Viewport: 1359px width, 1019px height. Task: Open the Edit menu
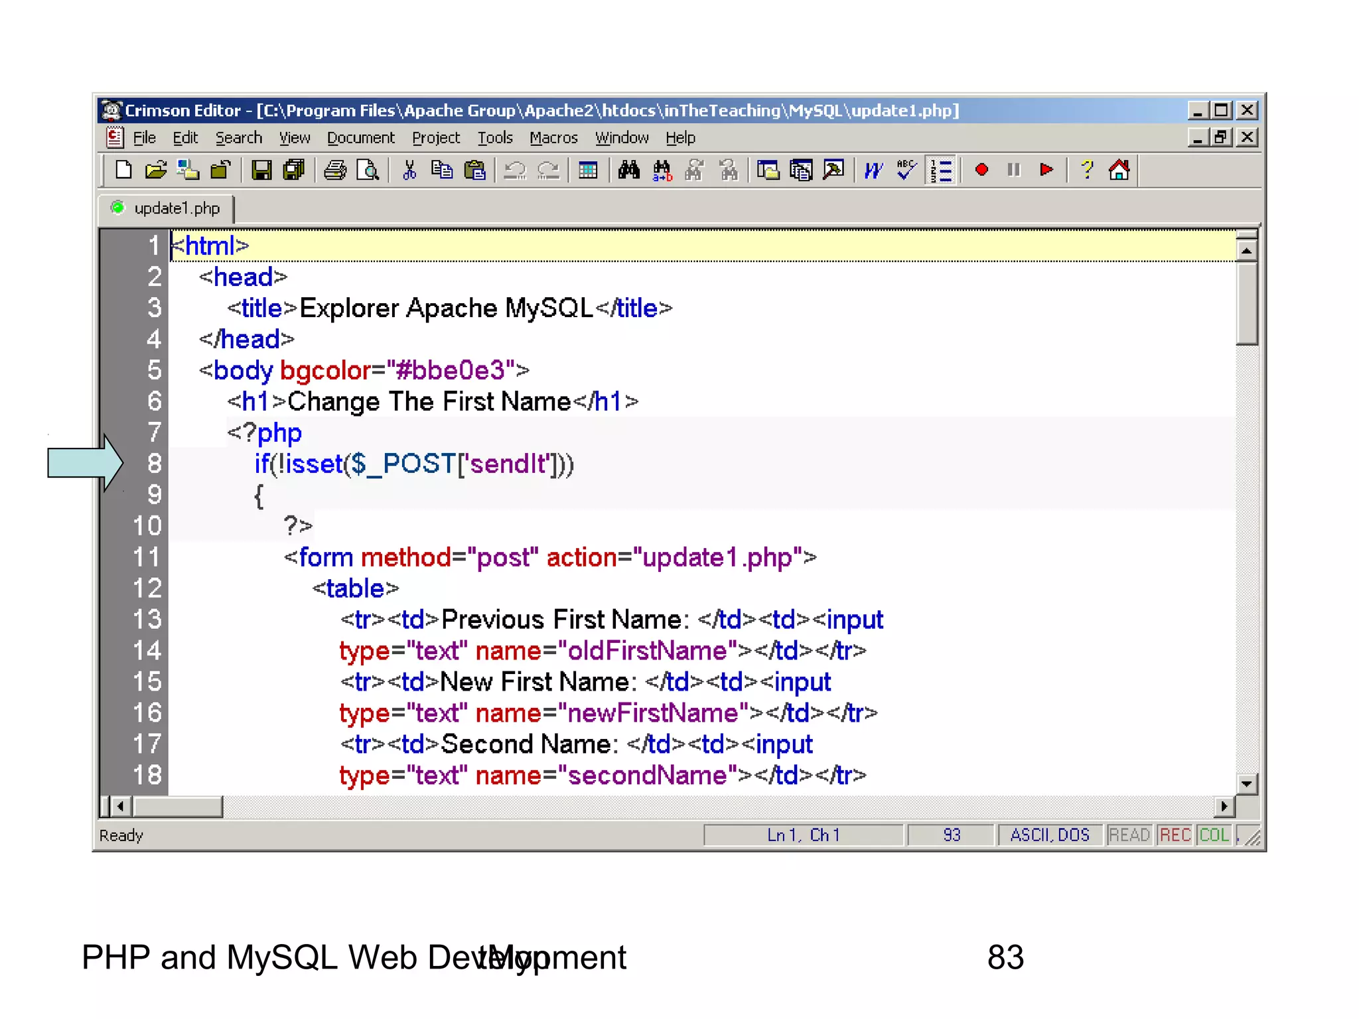pyautogui.click(x=185, y=138)
